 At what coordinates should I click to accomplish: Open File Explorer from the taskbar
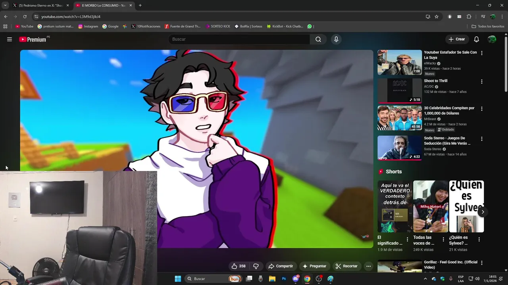(272, 279)
